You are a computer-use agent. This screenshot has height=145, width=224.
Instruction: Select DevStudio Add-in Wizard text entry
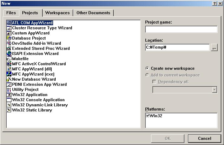tap(37, 43)
